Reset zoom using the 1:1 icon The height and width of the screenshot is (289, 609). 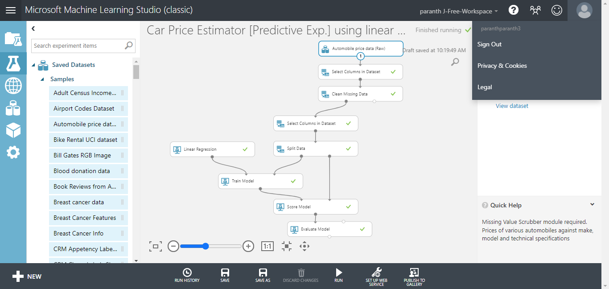coord(267,246)
